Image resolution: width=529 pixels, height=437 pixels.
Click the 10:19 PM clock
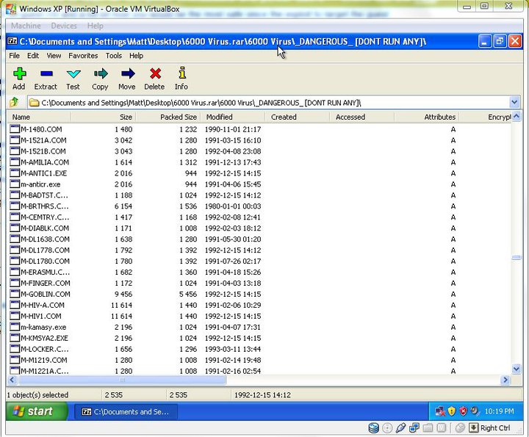pyautogui.click(x=499, y=411)
